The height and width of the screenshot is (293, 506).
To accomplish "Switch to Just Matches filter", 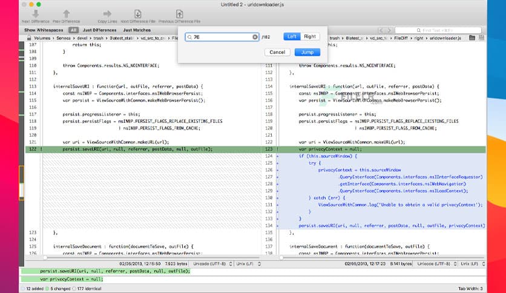I will point(137,30).
